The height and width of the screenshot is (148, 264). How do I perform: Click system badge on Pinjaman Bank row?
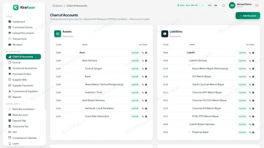pos(242,132)
